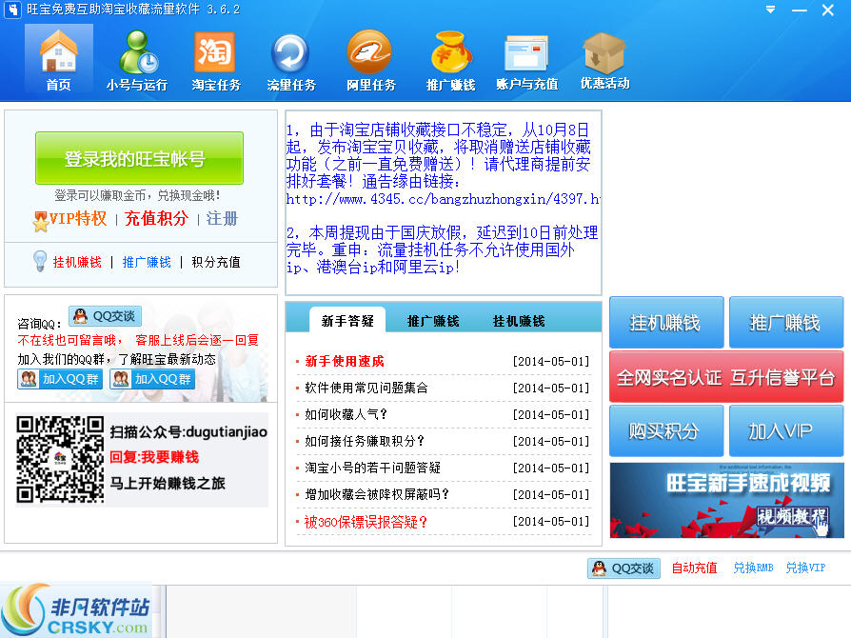
Task: Open 淘宝小号的若干问题答疑 article
Action: click(x=373, y=468)
